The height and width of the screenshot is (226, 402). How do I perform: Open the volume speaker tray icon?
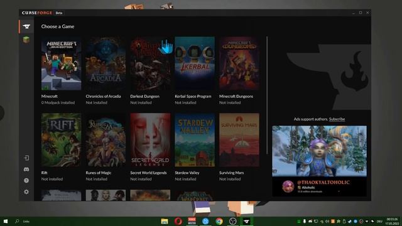[x=327, y=221]
